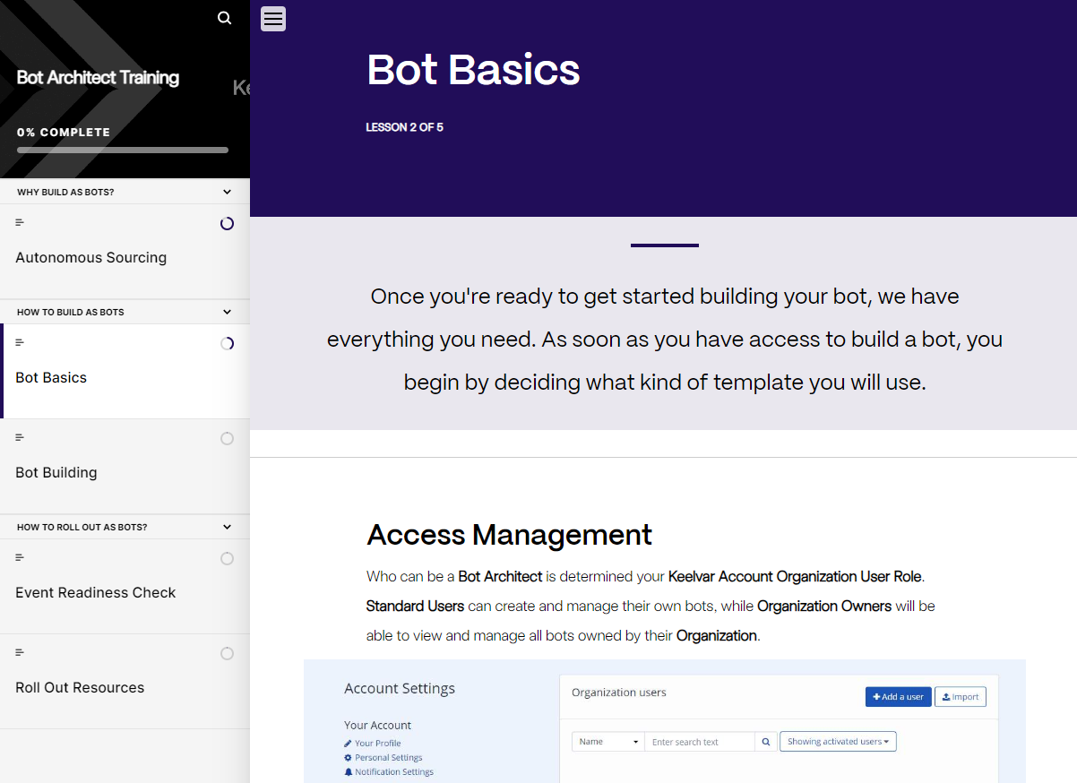Viewport: 1077px width, 783px height.
Task: Open the Your Profile link
Action: pyautogui.click(x=377, y=744)
